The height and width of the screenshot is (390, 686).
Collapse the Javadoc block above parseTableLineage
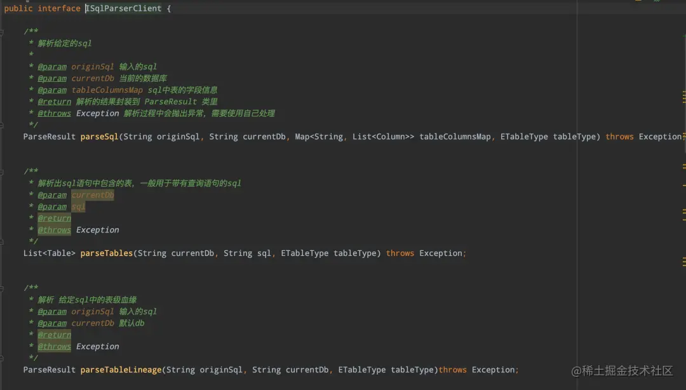coord(3,288)
